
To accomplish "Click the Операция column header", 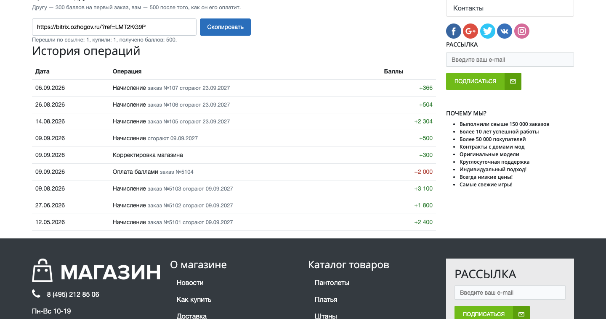I will [x=127, y=71].
